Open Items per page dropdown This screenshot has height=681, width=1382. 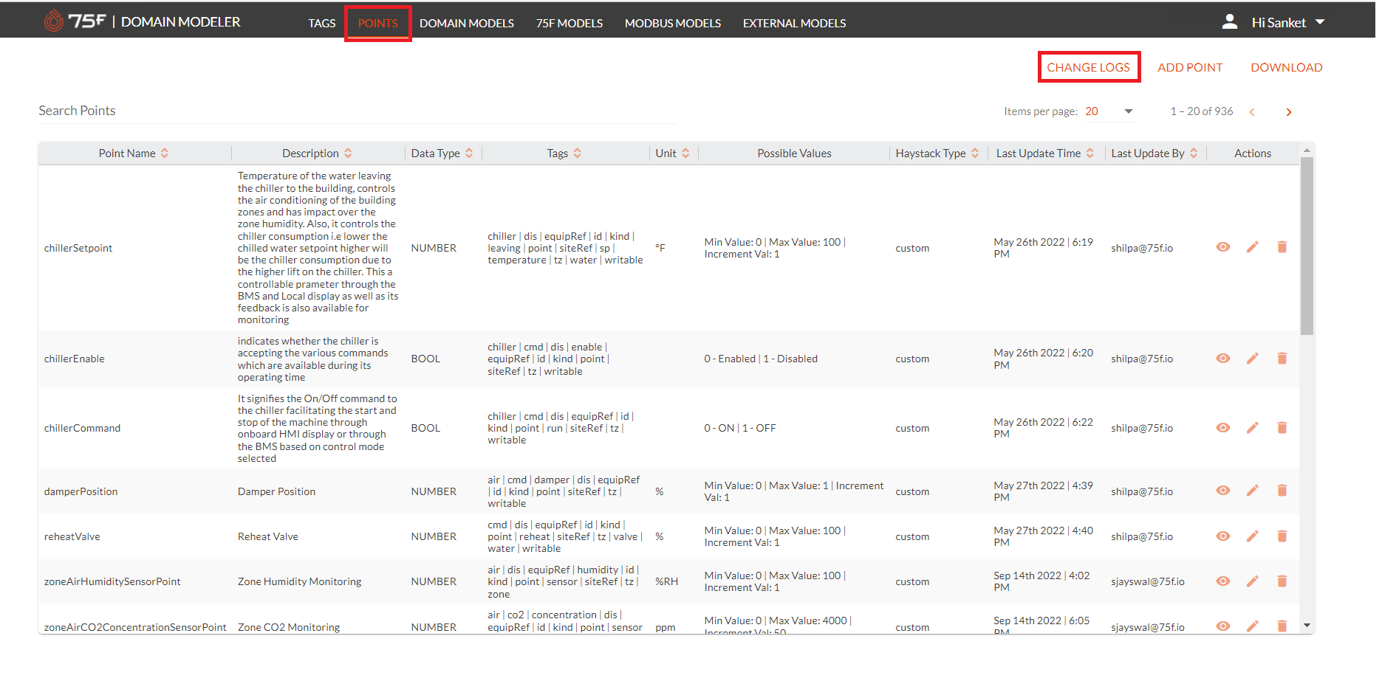(x=1109, y=111)
